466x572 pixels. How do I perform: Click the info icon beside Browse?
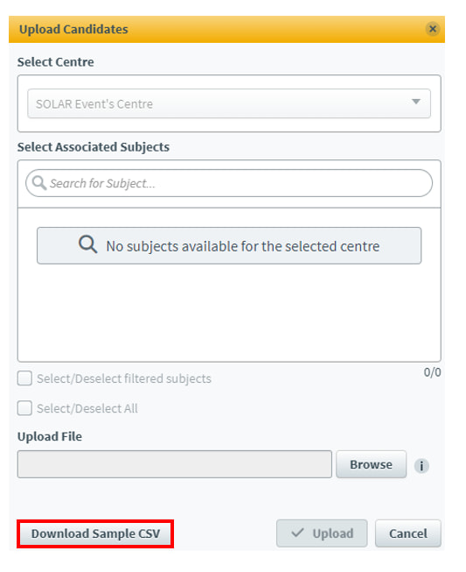[x=421, y=465]
